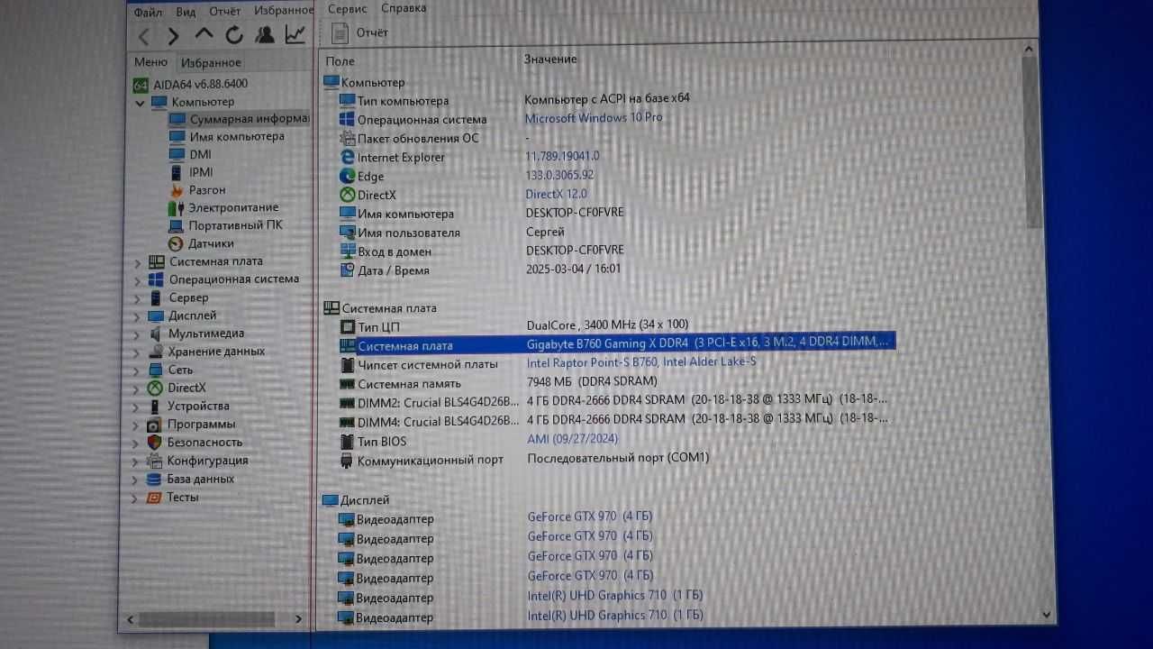Screen dimensions: 1153x649
Task: Go up one level with Up arrow
Action: [204, 34]
